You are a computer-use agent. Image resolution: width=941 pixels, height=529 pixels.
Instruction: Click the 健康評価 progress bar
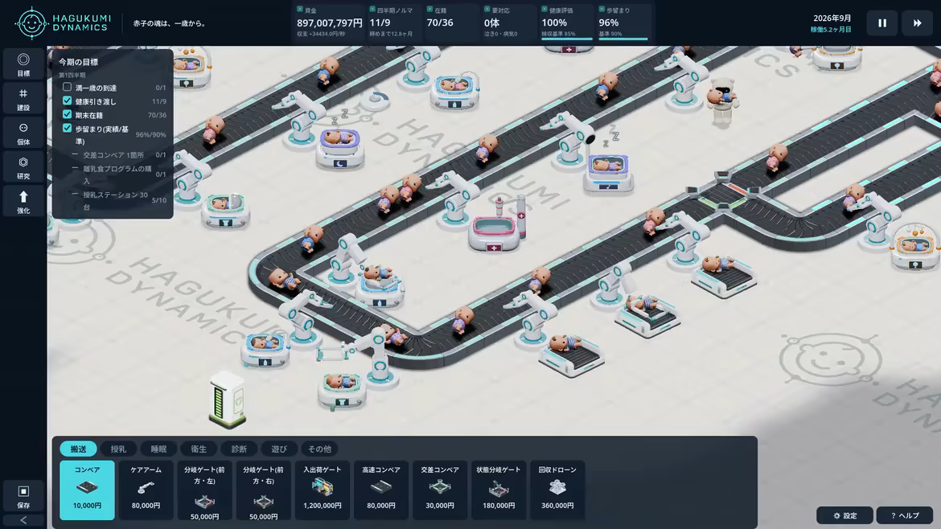pyautogui.click(x=566, y=39)
